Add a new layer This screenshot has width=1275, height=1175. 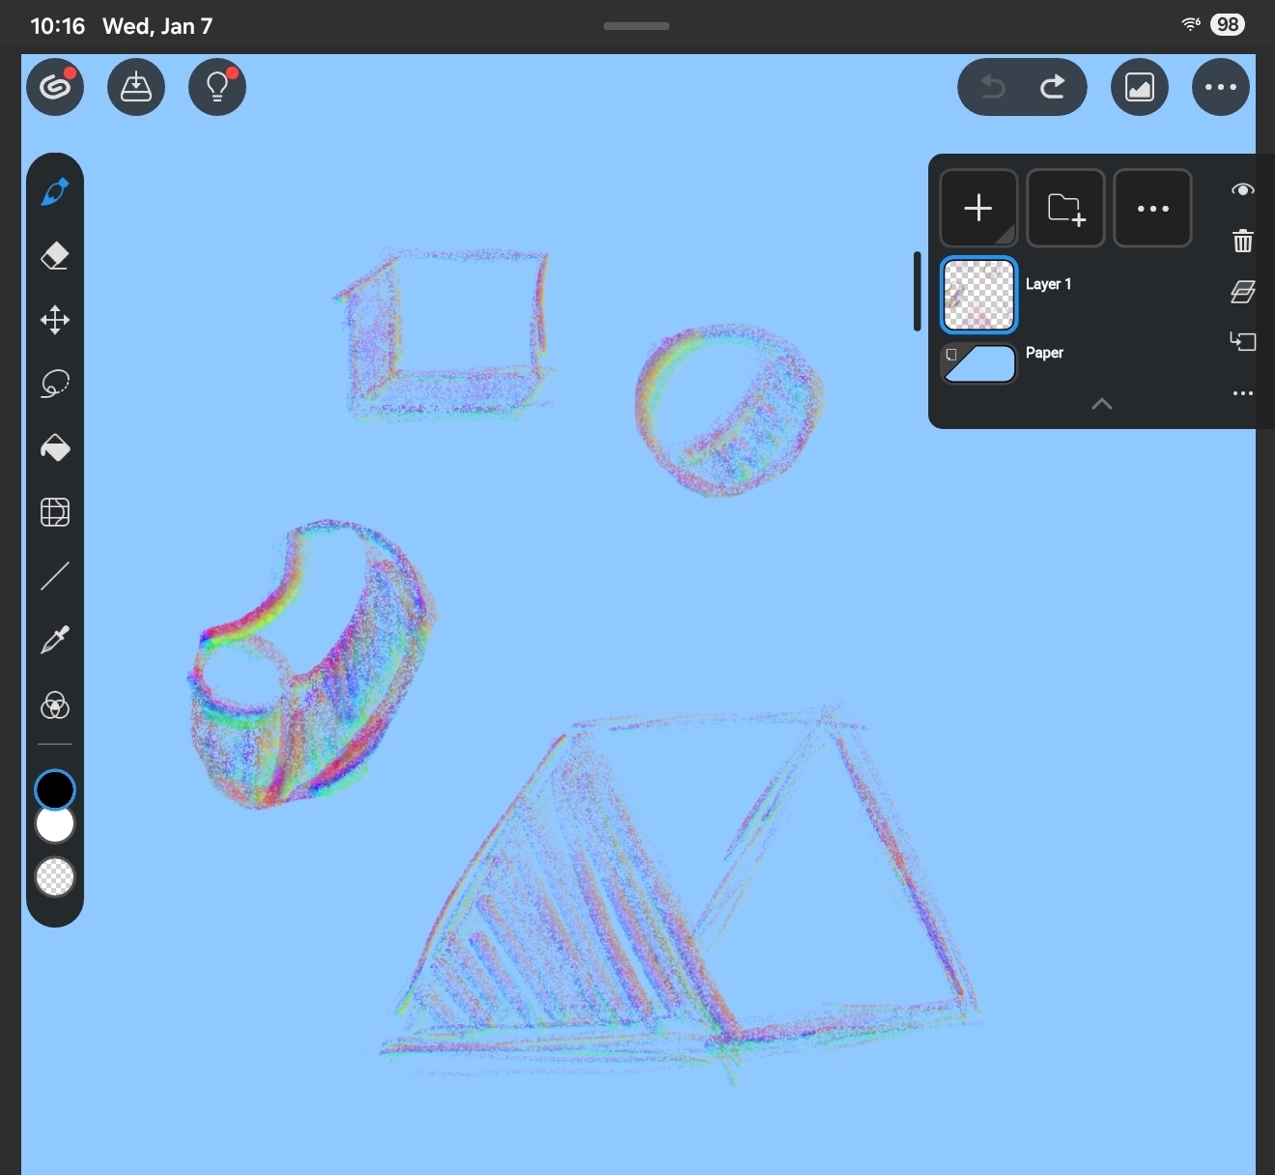click(x=978, y=209)
